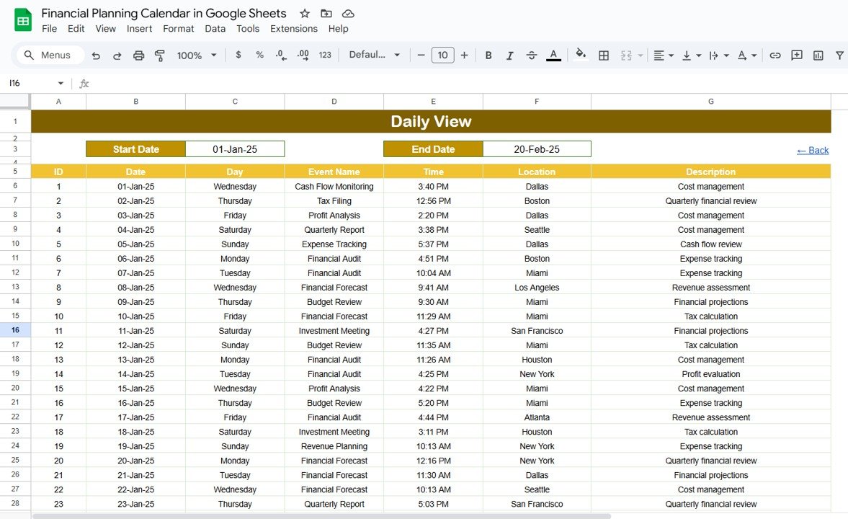This screenshot has height=519, width=848.
Task: Decrease decimal places
Action: click(x=281, y=55)
